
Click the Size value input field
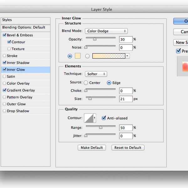click(126, 99)
